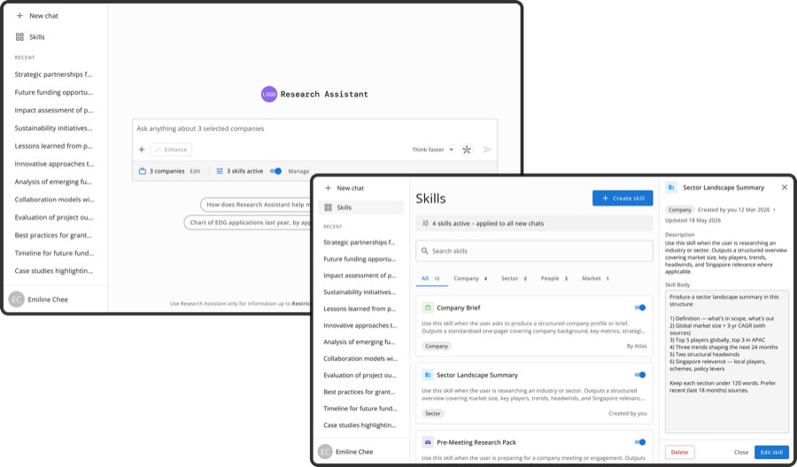Toggle the Pre-Meeting Research Pack switch

[x=640, y=442]
